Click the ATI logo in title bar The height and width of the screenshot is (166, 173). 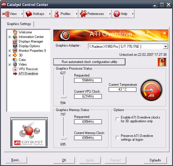3,4
